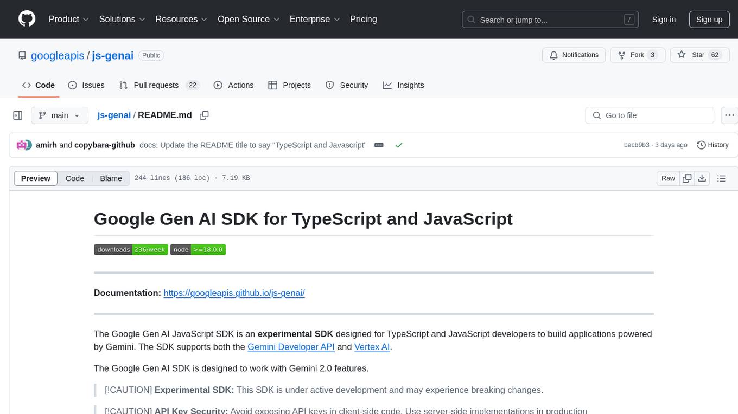The width and height of the screenshot is (738, 414).
Task: Expand the Open Source menu
Action: [249, 19]
